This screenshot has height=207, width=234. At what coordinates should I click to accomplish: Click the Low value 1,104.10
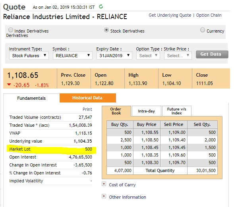pos(172,83)
